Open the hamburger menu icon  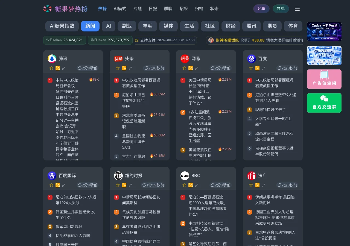pos(297,9)
